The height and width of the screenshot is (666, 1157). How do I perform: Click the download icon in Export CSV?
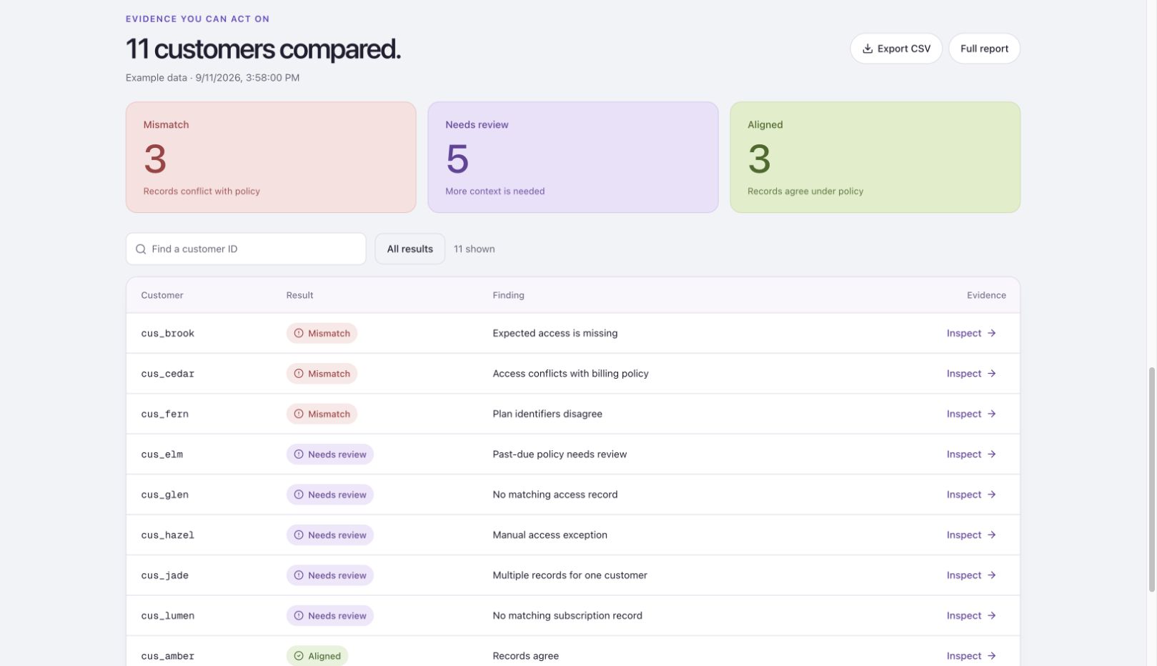(x=868, y=49)
